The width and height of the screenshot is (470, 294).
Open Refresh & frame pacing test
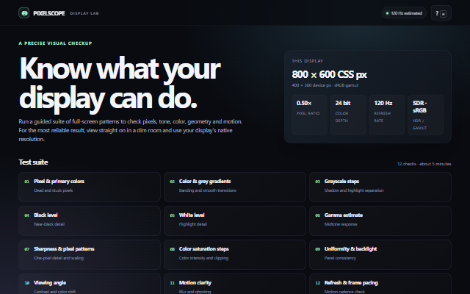coord(380,284)
